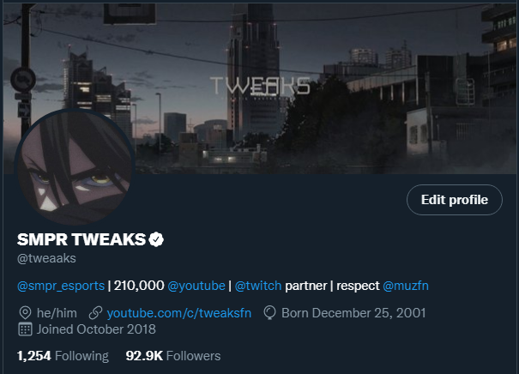
Task: Click the location pin icon
Action: [x=25, y=313]
